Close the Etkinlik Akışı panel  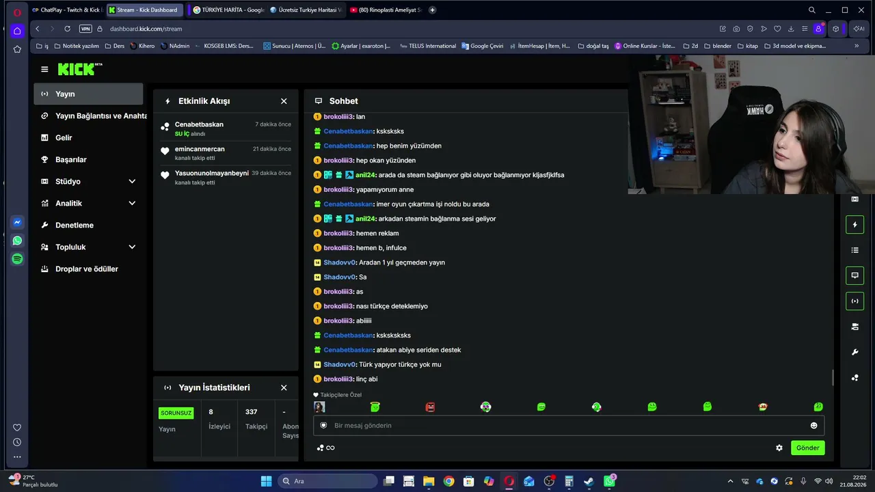(x=284, y=101)
